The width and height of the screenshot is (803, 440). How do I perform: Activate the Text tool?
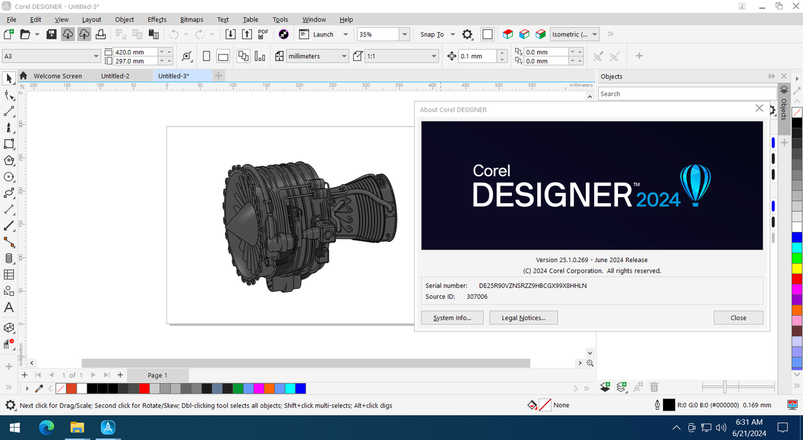click(x=9, y=308)
